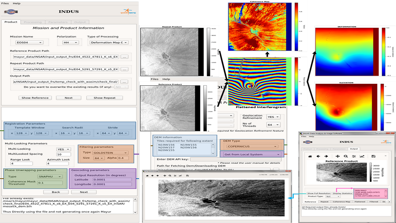Open Mission Name EOS04 dropdown

pyautogui.click(x=30, y=43)
